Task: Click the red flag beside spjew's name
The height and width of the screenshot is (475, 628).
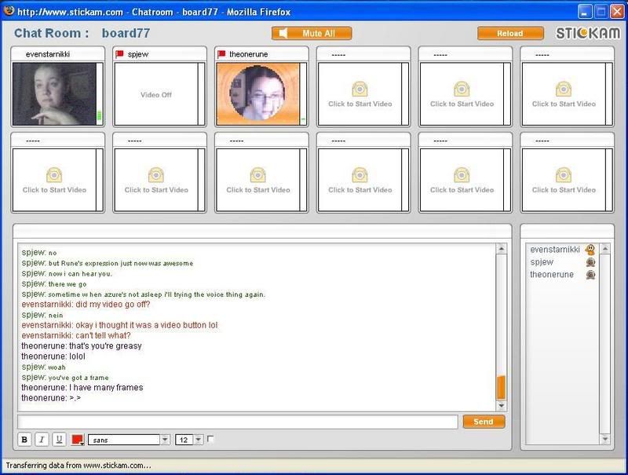Action: (x=119, y=54)
